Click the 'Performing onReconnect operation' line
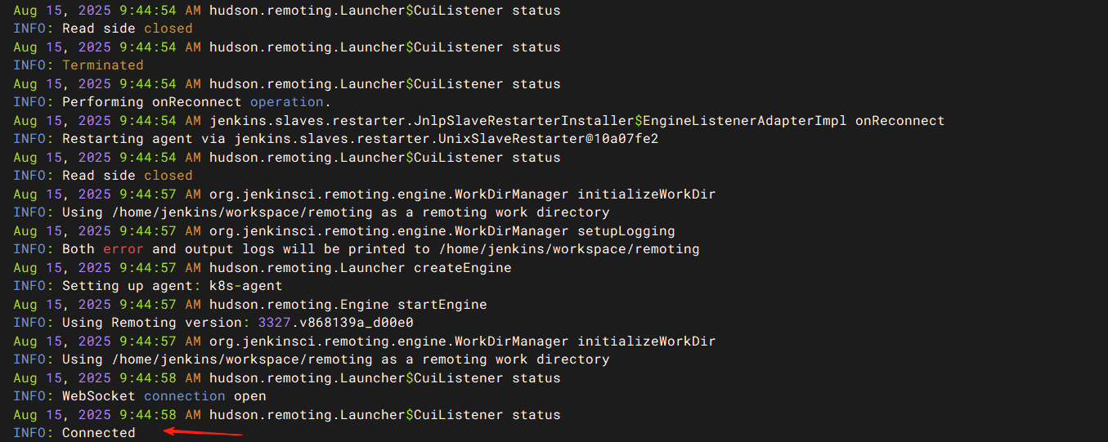1108x442 pixels. pos(172,102)
